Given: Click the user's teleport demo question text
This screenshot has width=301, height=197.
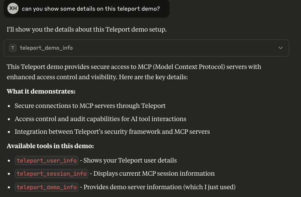Looking at the screenshot, I should point(90,9).
